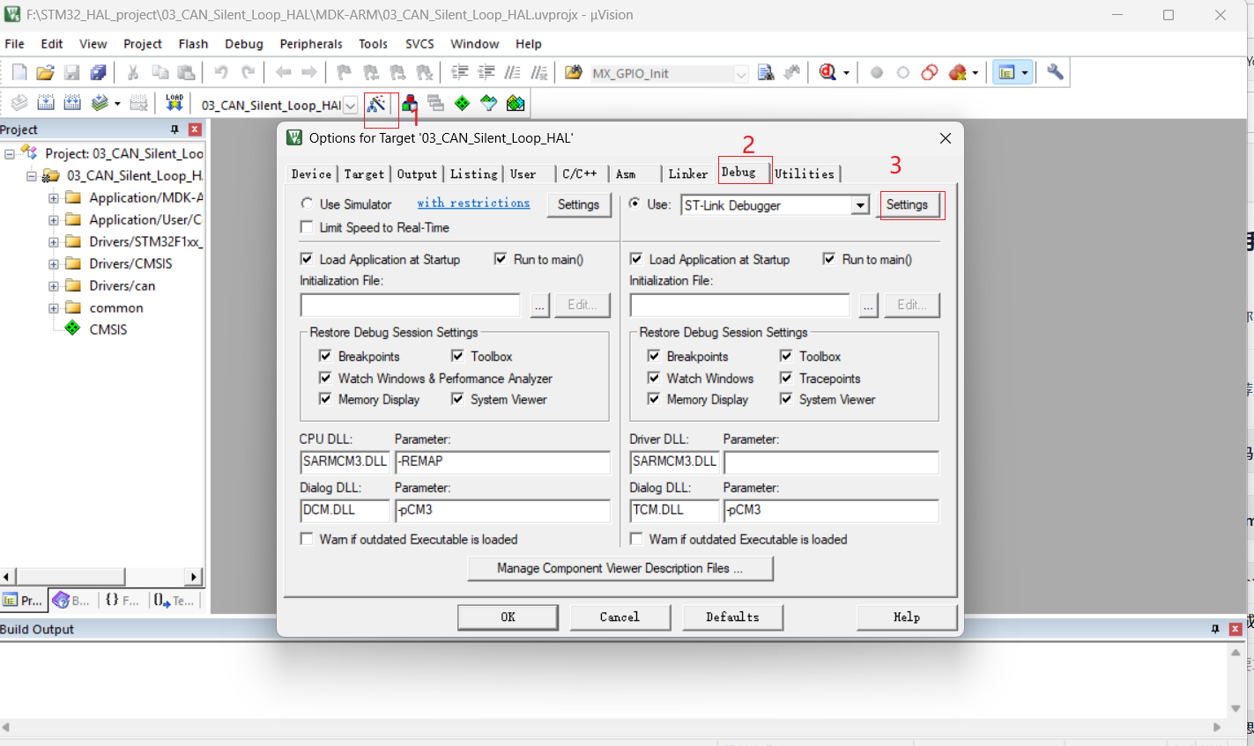This screenshot has height=746, width=1254.
Task: Click Driver DLL Parameter input field
Action: click(831, 462)
